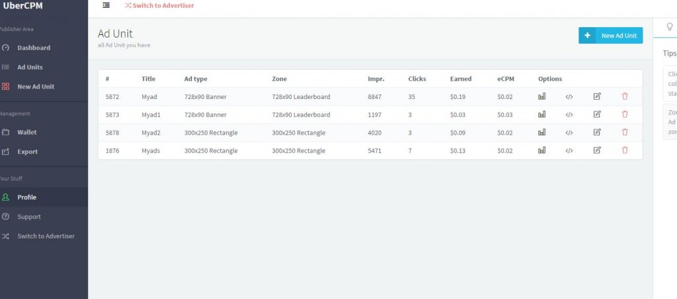
Task: Open statistics chart for Myad2 row
Action: coord(541,132)
